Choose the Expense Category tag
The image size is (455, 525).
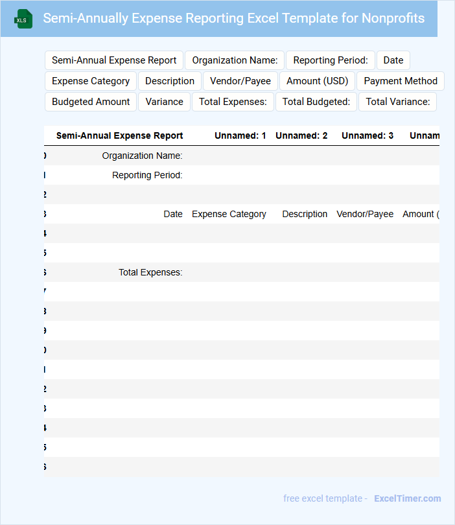(x=91, y=81)
